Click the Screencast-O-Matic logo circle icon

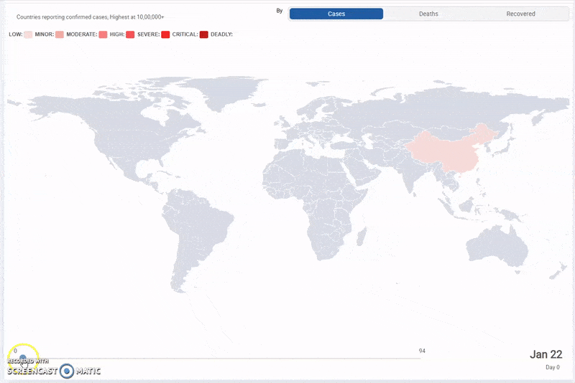point(67,371)
